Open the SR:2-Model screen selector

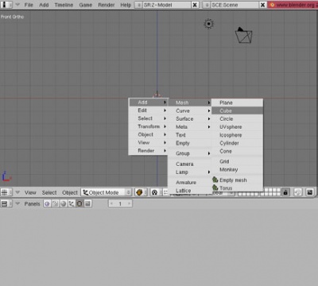coord(139,5)
